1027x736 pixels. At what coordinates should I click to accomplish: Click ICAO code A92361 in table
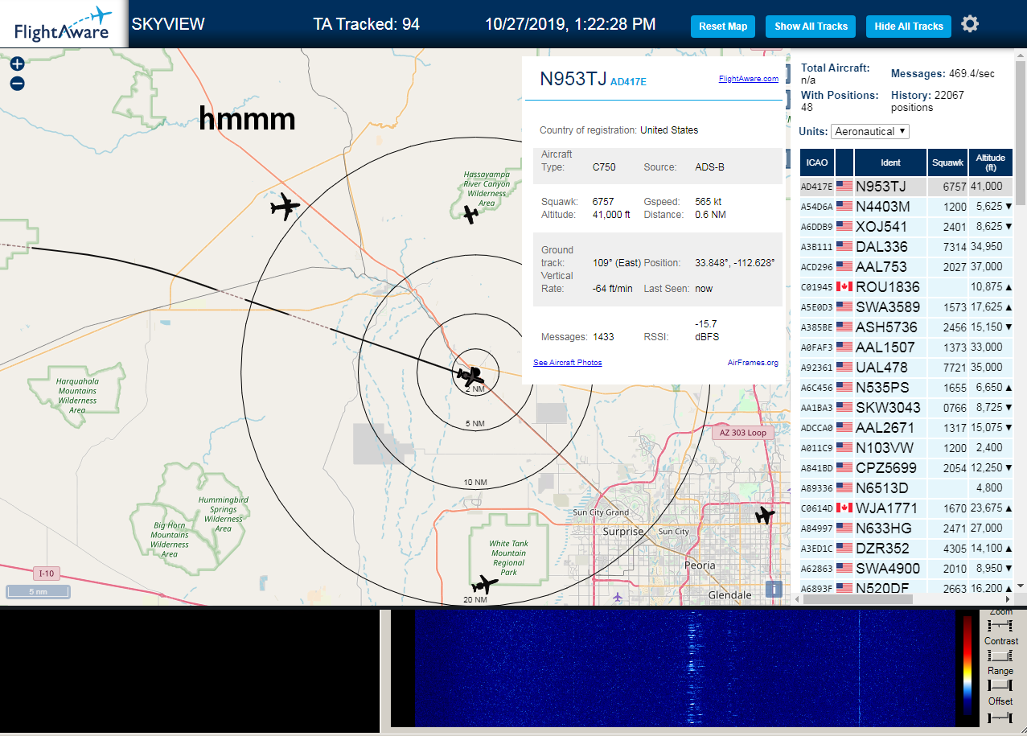(x=815, y=368)
